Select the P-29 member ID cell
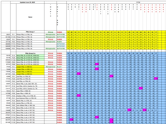Image resolution: width=166 pixels, height=124 pixels. [13, 79]
